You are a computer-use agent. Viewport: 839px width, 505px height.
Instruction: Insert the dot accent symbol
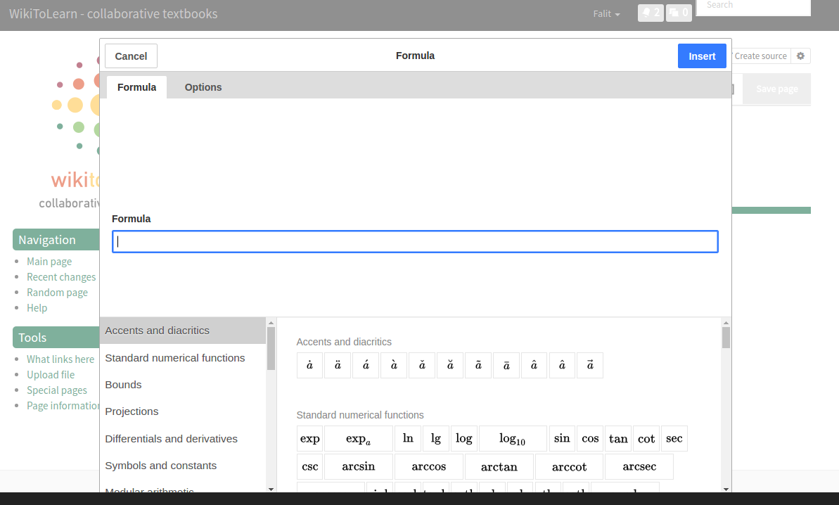pos(309,366)
